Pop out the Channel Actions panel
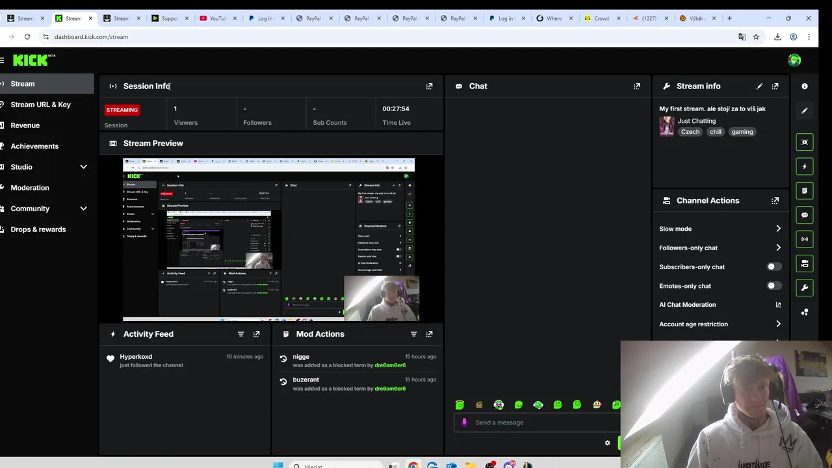Screen dimensions: 832x468 pos(775,200)
